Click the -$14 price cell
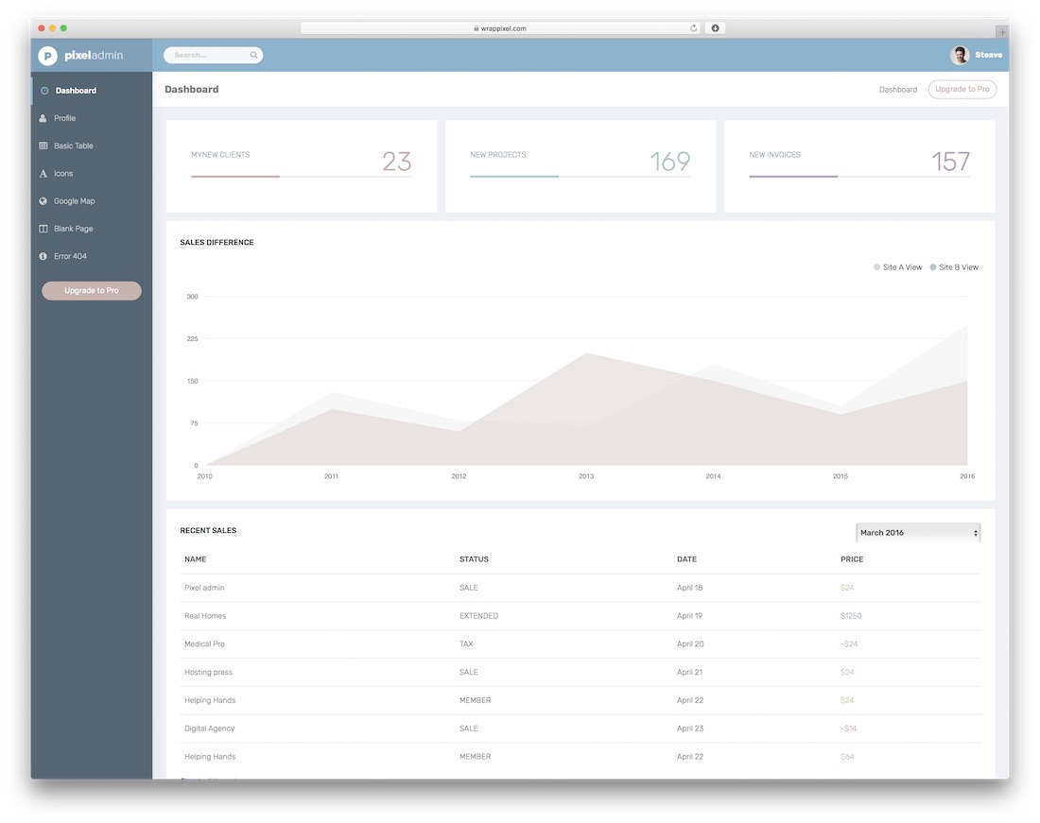The width and height of the screenshot is (1040, 823). click(848, 729)
